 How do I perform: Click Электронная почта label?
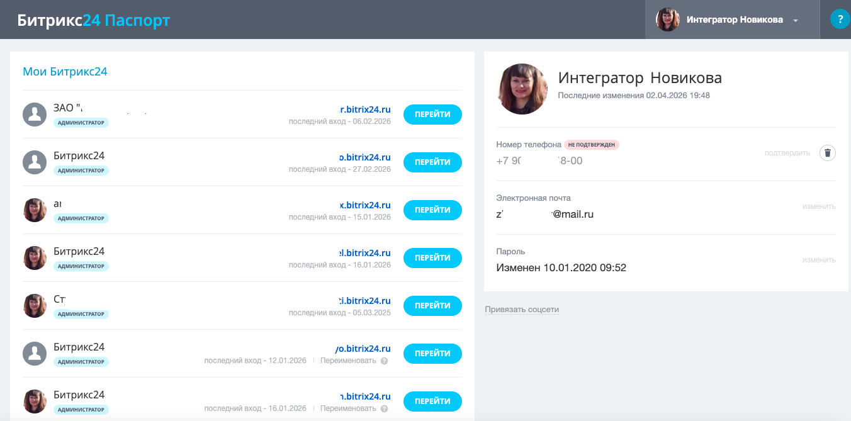click(x=534, y=198)
